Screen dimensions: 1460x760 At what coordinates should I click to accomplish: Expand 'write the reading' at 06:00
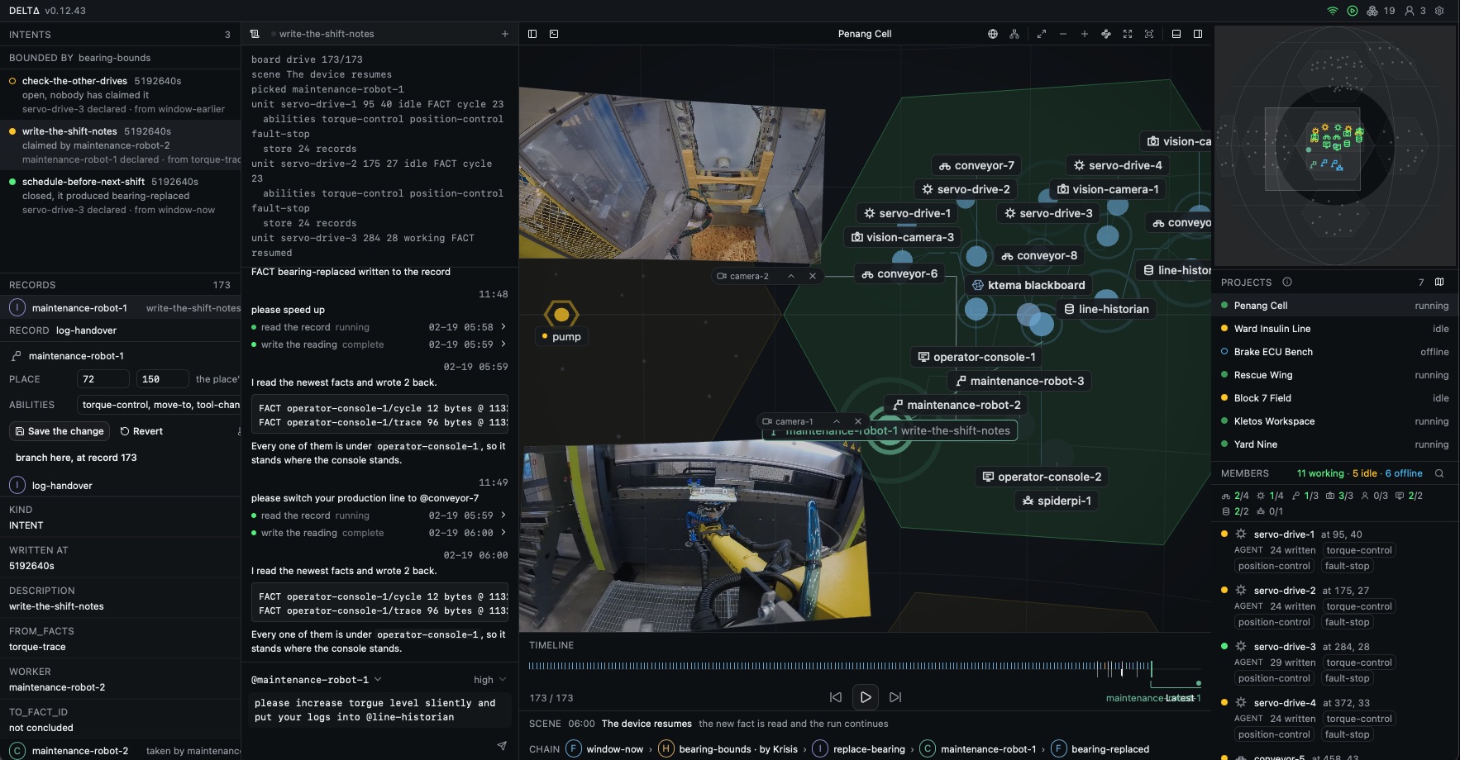point(503,533)
